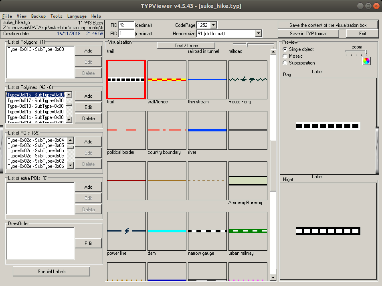The width and height of the screenshot is (382, 286).
Task: Select the thin stream line tile
Action: 207,79
